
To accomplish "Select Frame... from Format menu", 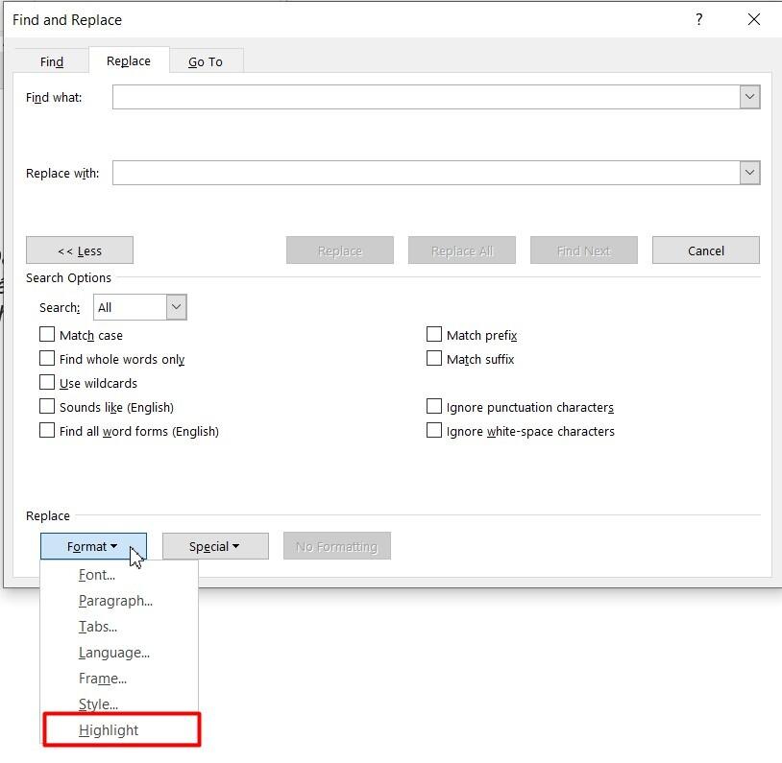I will click(x=119, y=679).
